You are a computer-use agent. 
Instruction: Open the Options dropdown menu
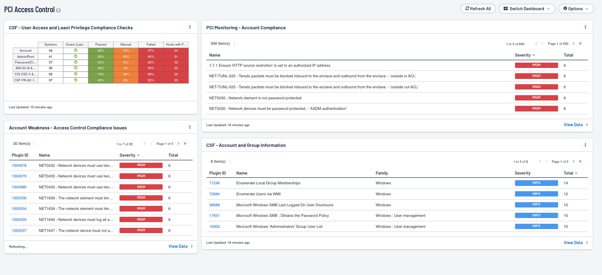[576, 9]
